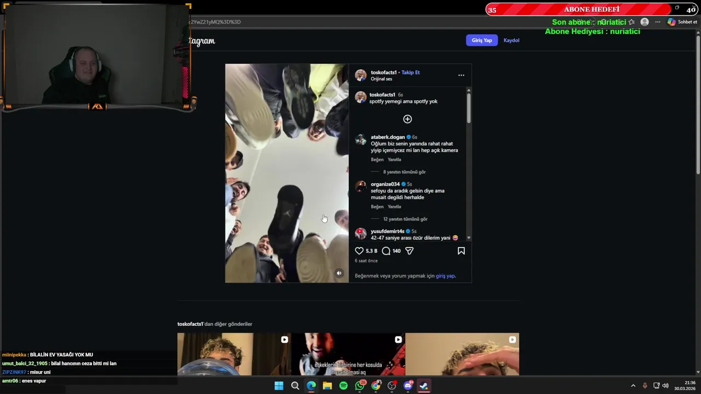Share the post with the paper-plane icon
Image resolution: width=701 pixels, height=394 pixels.
409,251
